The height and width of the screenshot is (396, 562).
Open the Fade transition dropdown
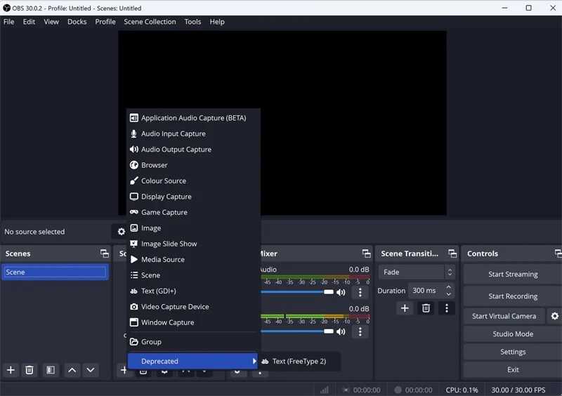[x=416, y=272]
